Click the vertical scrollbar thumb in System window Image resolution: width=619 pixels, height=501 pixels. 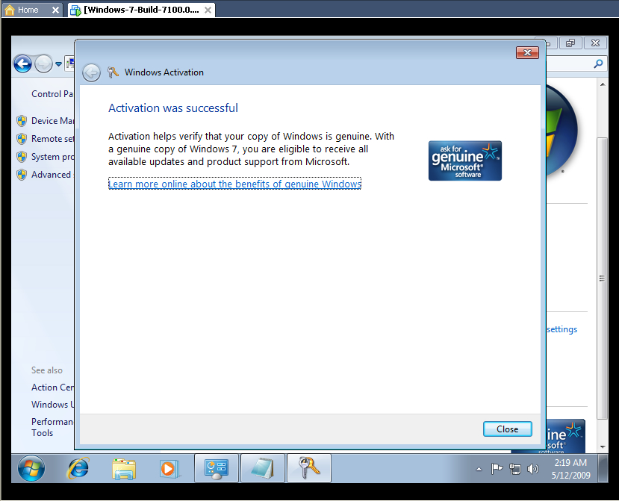pyautogui.click(x=603, y=278)
